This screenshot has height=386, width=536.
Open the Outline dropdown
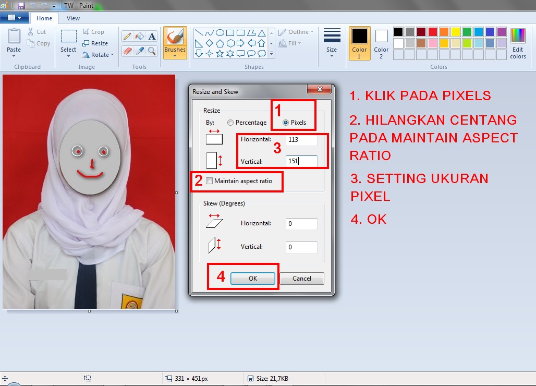[296, 32]
